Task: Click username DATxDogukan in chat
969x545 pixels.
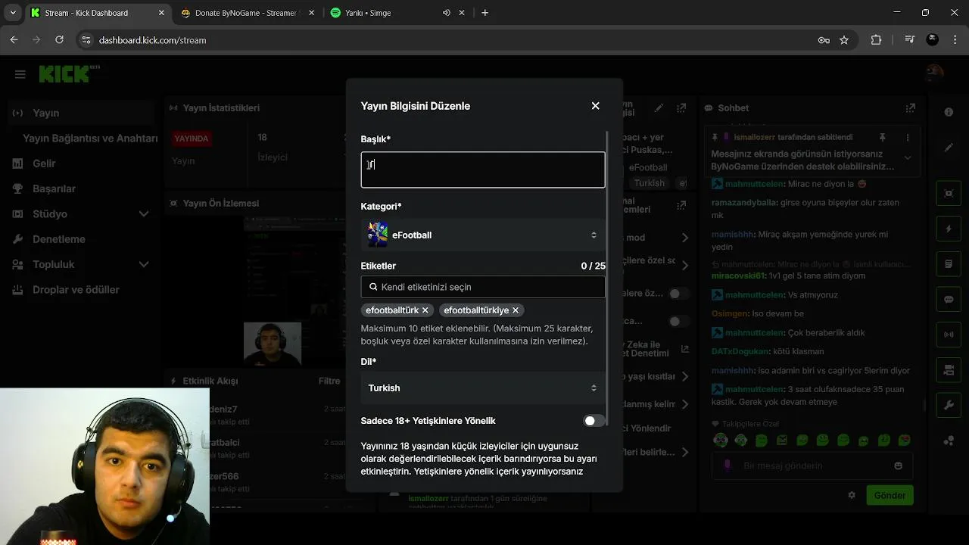Action: pos(740,351)
